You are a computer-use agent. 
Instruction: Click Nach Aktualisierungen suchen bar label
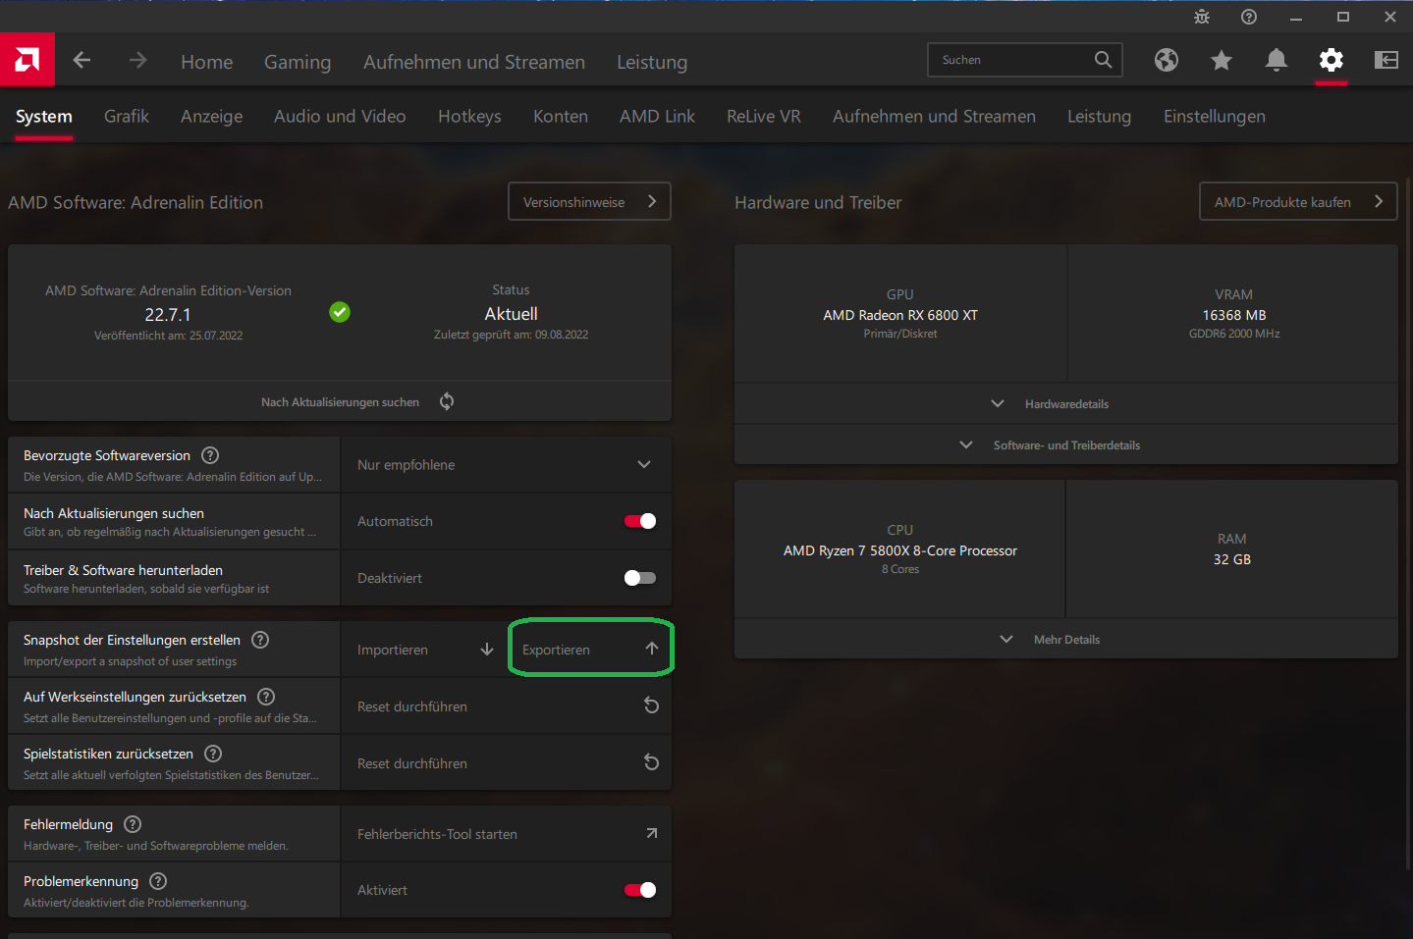(340, 401)
